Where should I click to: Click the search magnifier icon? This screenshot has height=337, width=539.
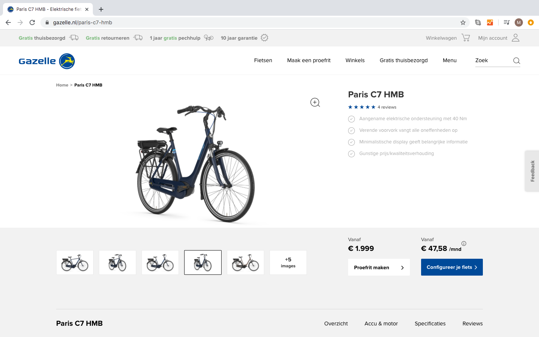point(517,61)
